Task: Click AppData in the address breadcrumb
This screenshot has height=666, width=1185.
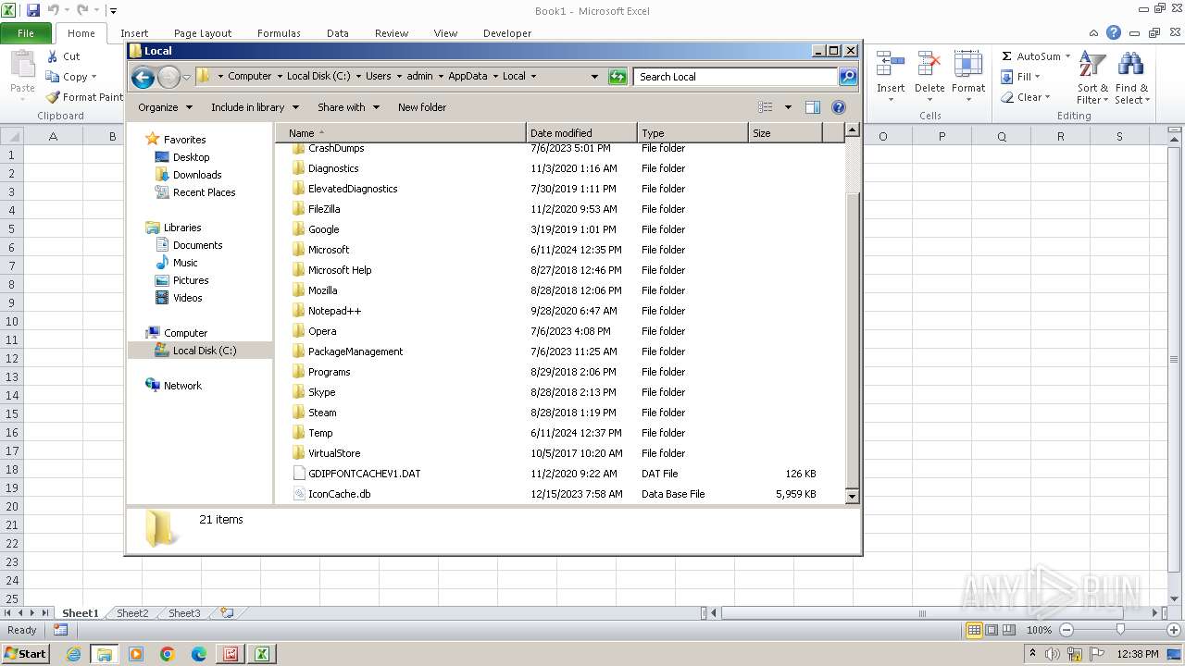Action: (468, 77)
